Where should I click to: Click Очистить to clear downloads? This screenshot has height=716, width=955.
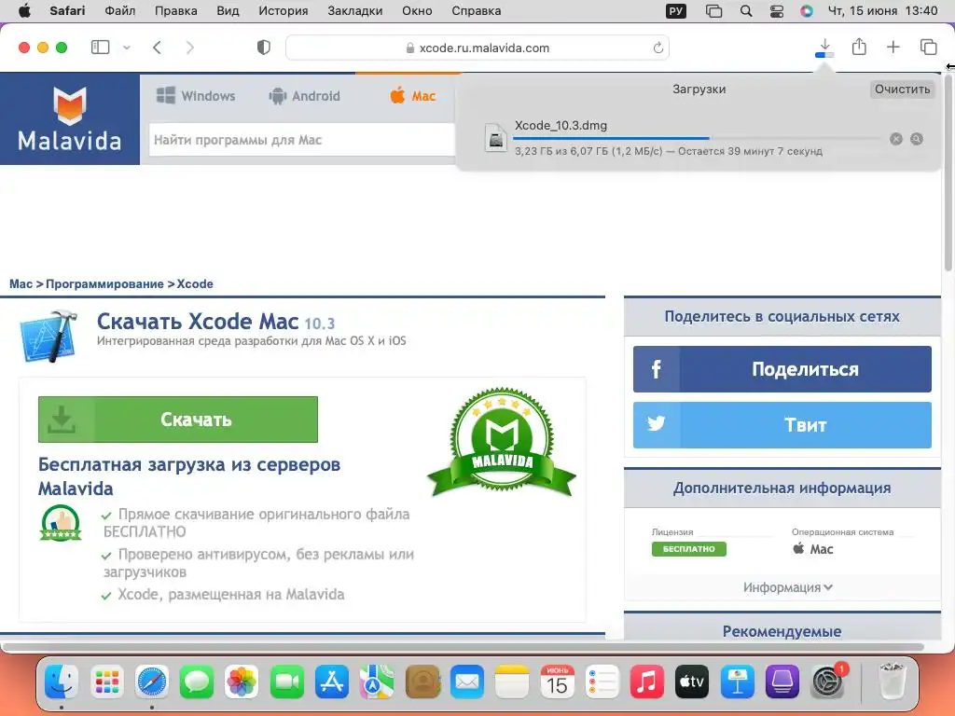click(902, 89)
